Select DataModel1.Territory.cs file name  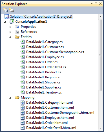point(44,92)
